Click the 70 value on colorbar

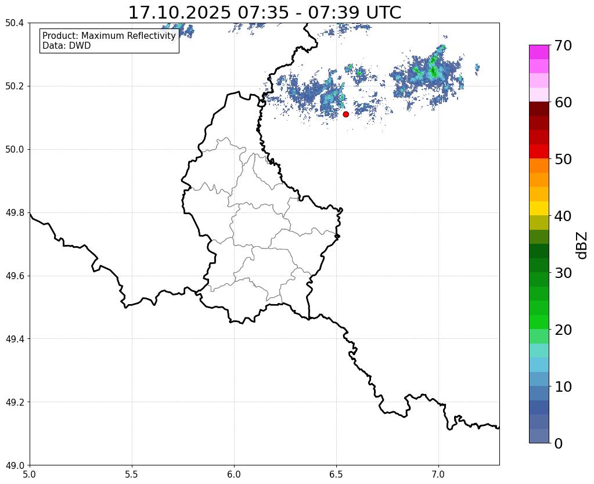(563, 45)
